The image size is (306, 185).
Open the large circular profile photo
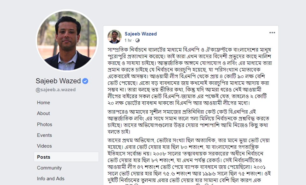pyautogui.click(x=67, y=40)
